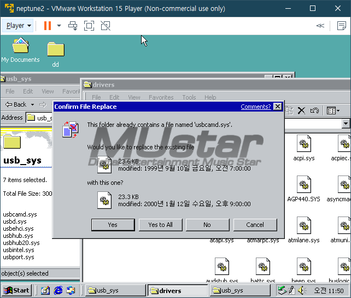The height and width of the screenshot is (298, 351).
Task: Select AGP440.SYS file in drivers
Action: (303, 189)
